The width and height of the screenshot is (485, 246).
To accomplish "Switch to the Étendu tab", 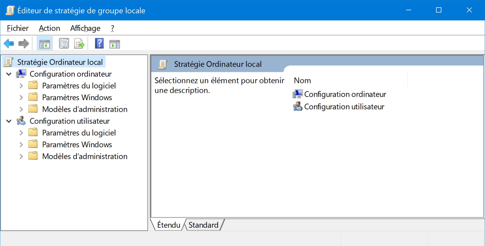I will (x=169, y=225).
